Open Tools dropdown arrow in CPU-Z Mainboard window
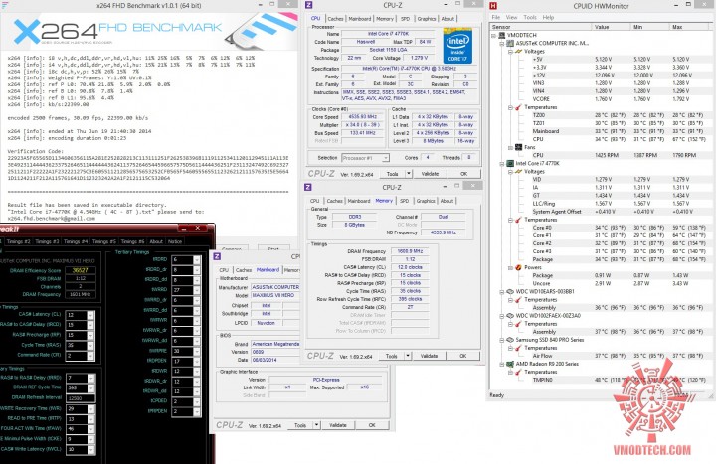 316,425
